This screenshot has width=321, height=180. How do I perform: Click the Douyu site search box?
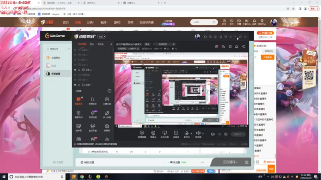click(x=204, y=22)
